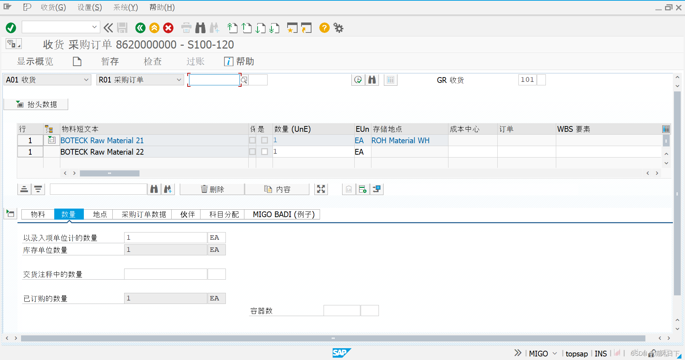
Task: Toggle first checkbox in BOTECK Raw Material 22 row
Action: 253,152
